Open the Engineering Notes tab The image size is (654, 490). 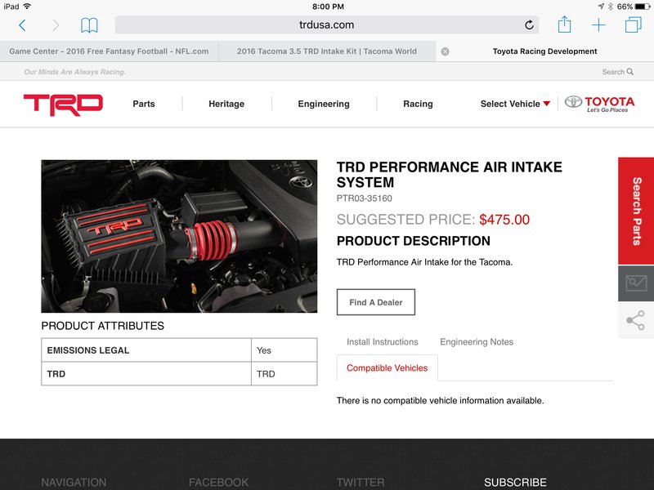(477, 341)
